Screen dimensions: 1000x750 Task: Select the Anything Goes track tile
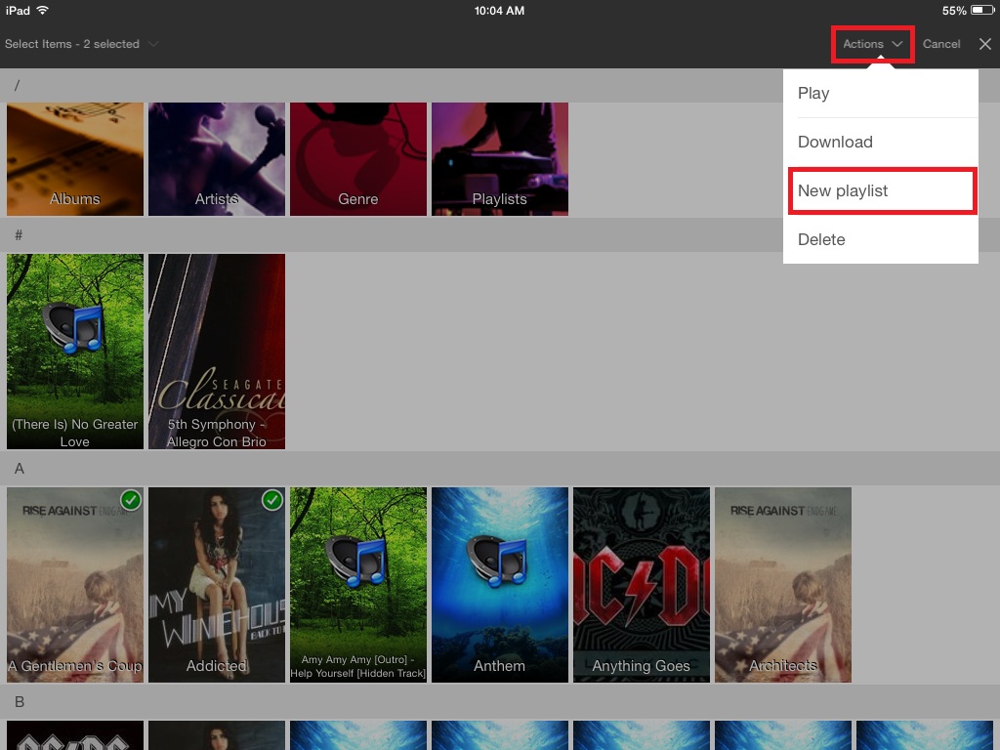pos(642,585)
